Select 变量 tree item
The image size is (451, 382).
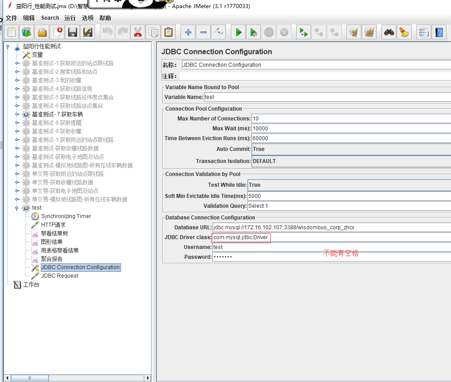click(x=37, y=55)
